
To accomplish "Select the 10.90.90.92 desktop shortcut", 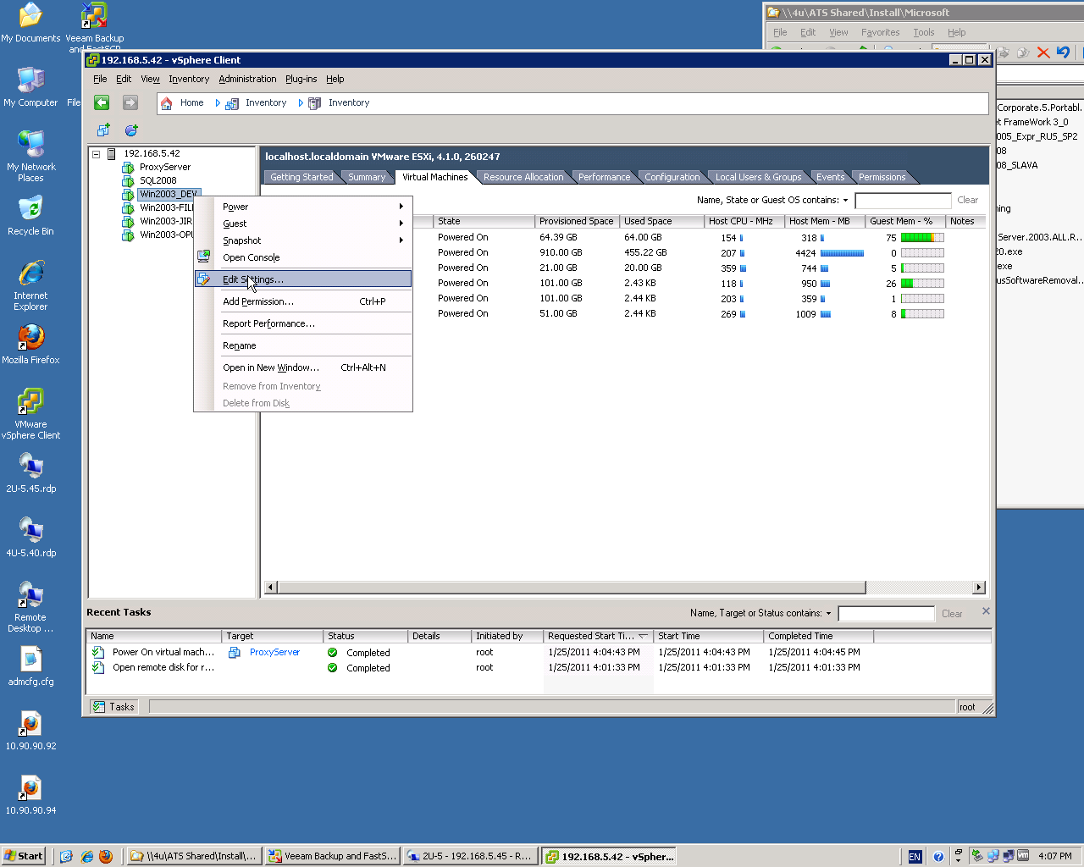I will tap(30, 731).
